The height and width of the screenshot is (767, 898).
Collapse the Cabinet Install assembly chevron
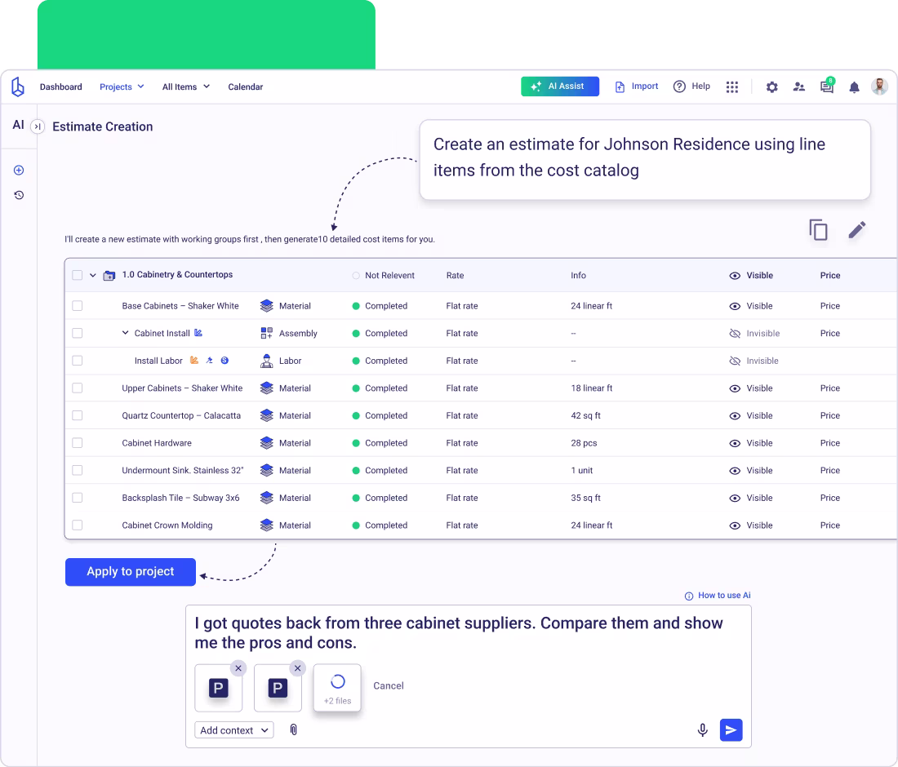point(126,333)
